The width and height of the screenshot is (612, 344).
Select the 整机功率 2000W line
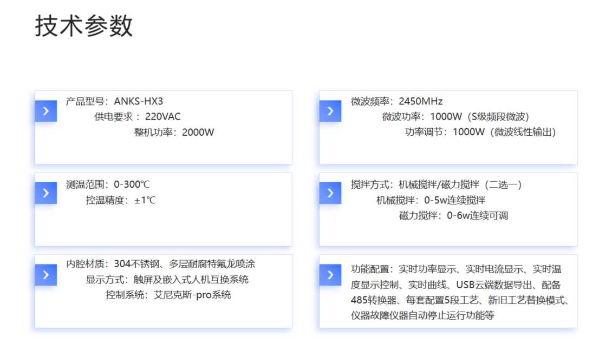[174, 132]
